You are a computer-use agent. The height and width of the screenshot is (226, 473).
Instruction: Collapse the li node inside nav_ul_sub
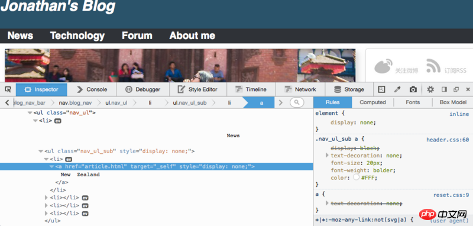tap(46, 159)
